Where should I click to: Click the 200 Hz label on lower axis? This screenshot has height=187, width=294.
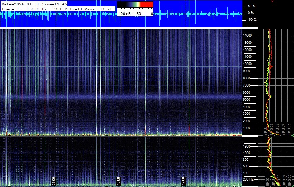coord(249,179)
